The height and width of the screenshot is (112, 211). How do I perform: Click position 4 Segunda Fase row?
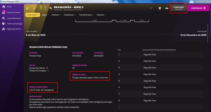[x=160, y=74]
